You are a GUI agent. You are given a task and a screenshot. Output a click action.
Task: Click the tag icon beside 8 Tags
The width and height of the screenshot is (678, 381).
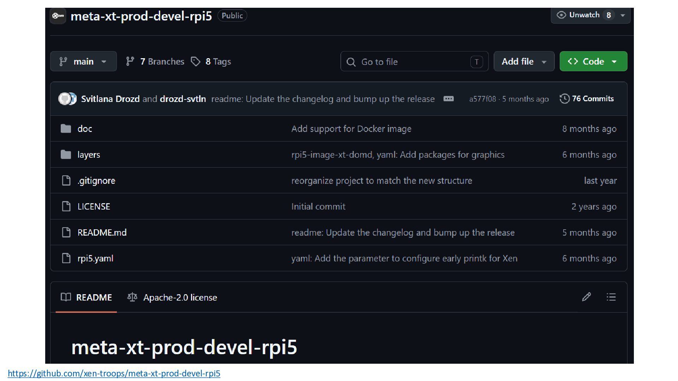coord(196,62)
